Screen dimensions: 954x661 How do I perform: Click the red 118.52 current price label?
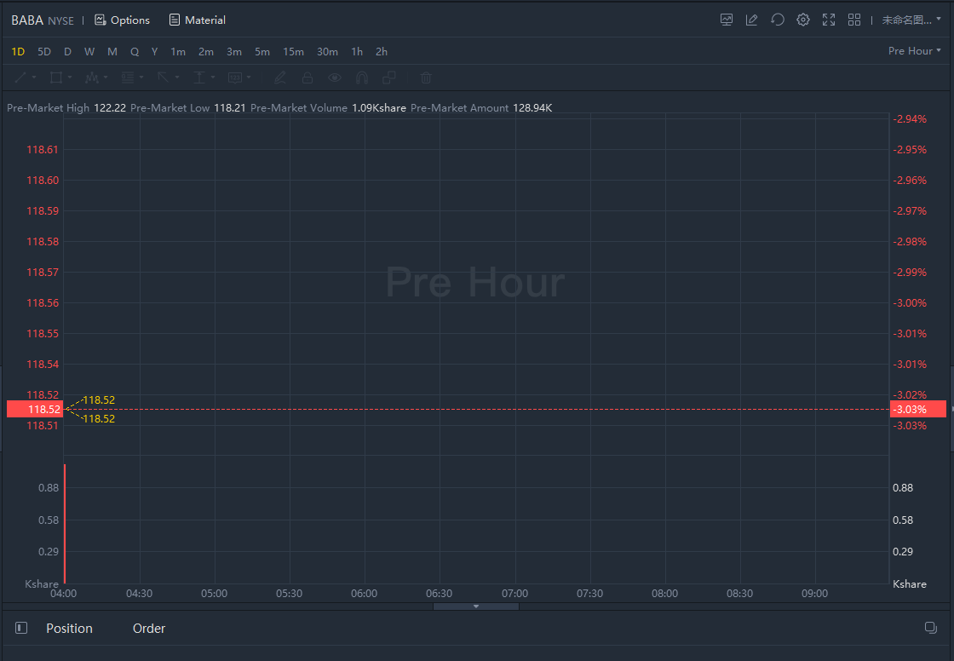(35, 409)
